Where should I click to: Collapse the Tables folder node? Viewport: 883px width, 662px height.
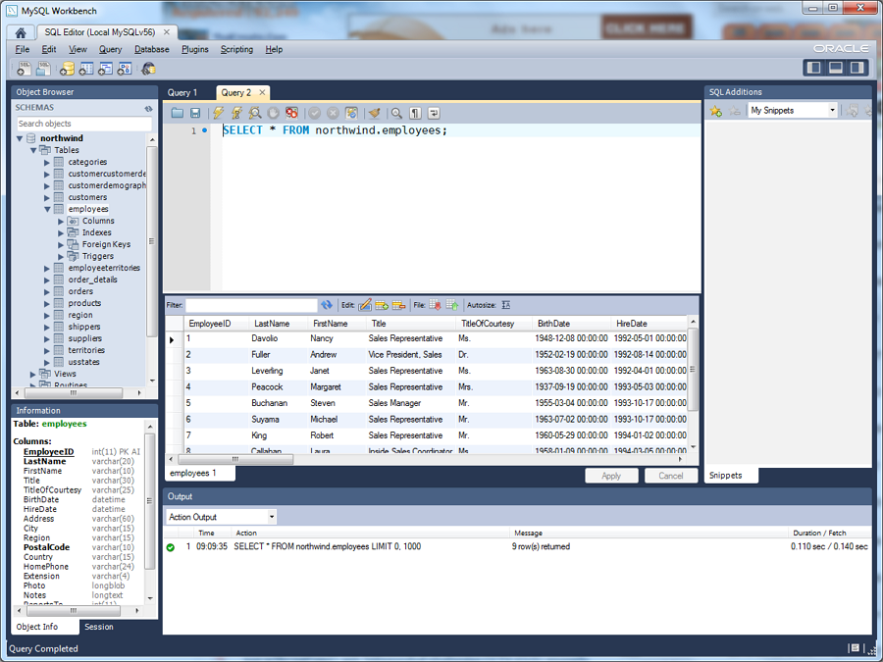tap(33, 150)
